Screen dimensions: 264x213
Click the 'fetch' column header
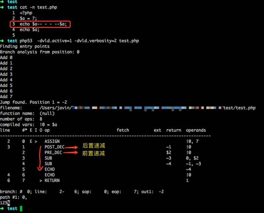123,130
